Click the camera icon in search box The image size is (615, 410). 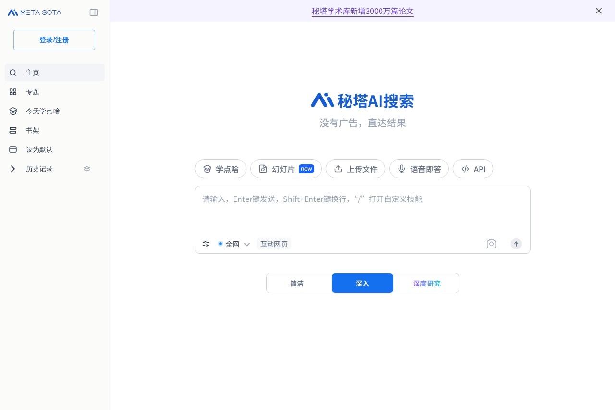point(491,244)
